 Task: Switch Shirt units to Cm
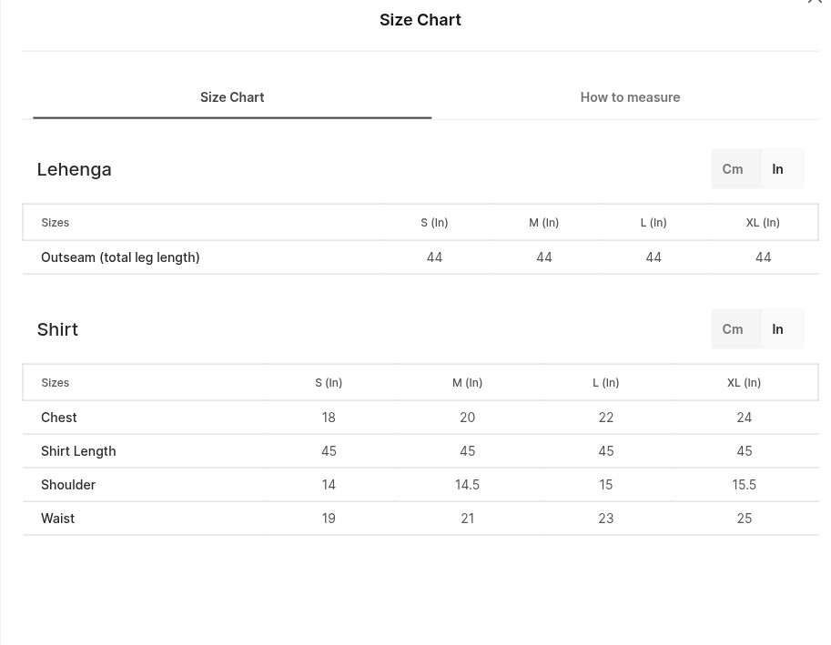click(x=733, y=329)
